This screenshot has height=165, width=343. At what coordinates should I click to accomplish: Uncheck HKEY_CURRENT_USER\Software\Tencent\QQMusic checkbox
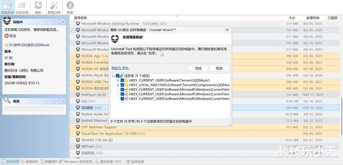click(x=122, y=80)
